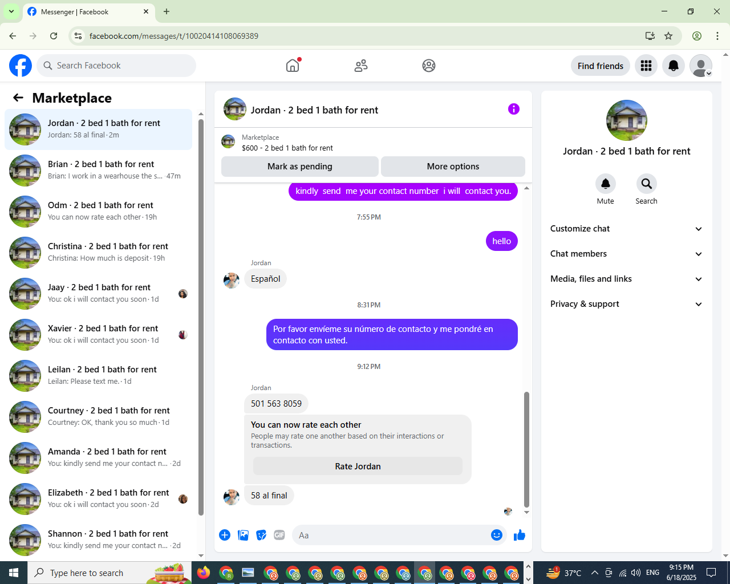Open conversation information purple icon
Screen dimensions: 730x584
tap(514, 109)
